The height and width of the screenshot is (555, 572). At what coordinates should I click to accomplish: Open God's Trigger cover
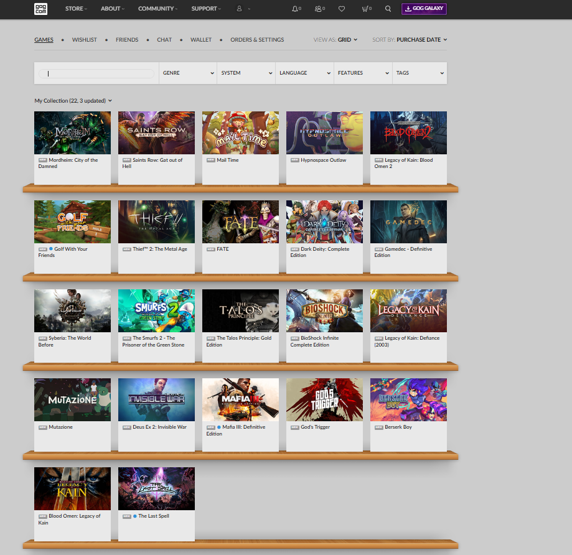(324, 399)
